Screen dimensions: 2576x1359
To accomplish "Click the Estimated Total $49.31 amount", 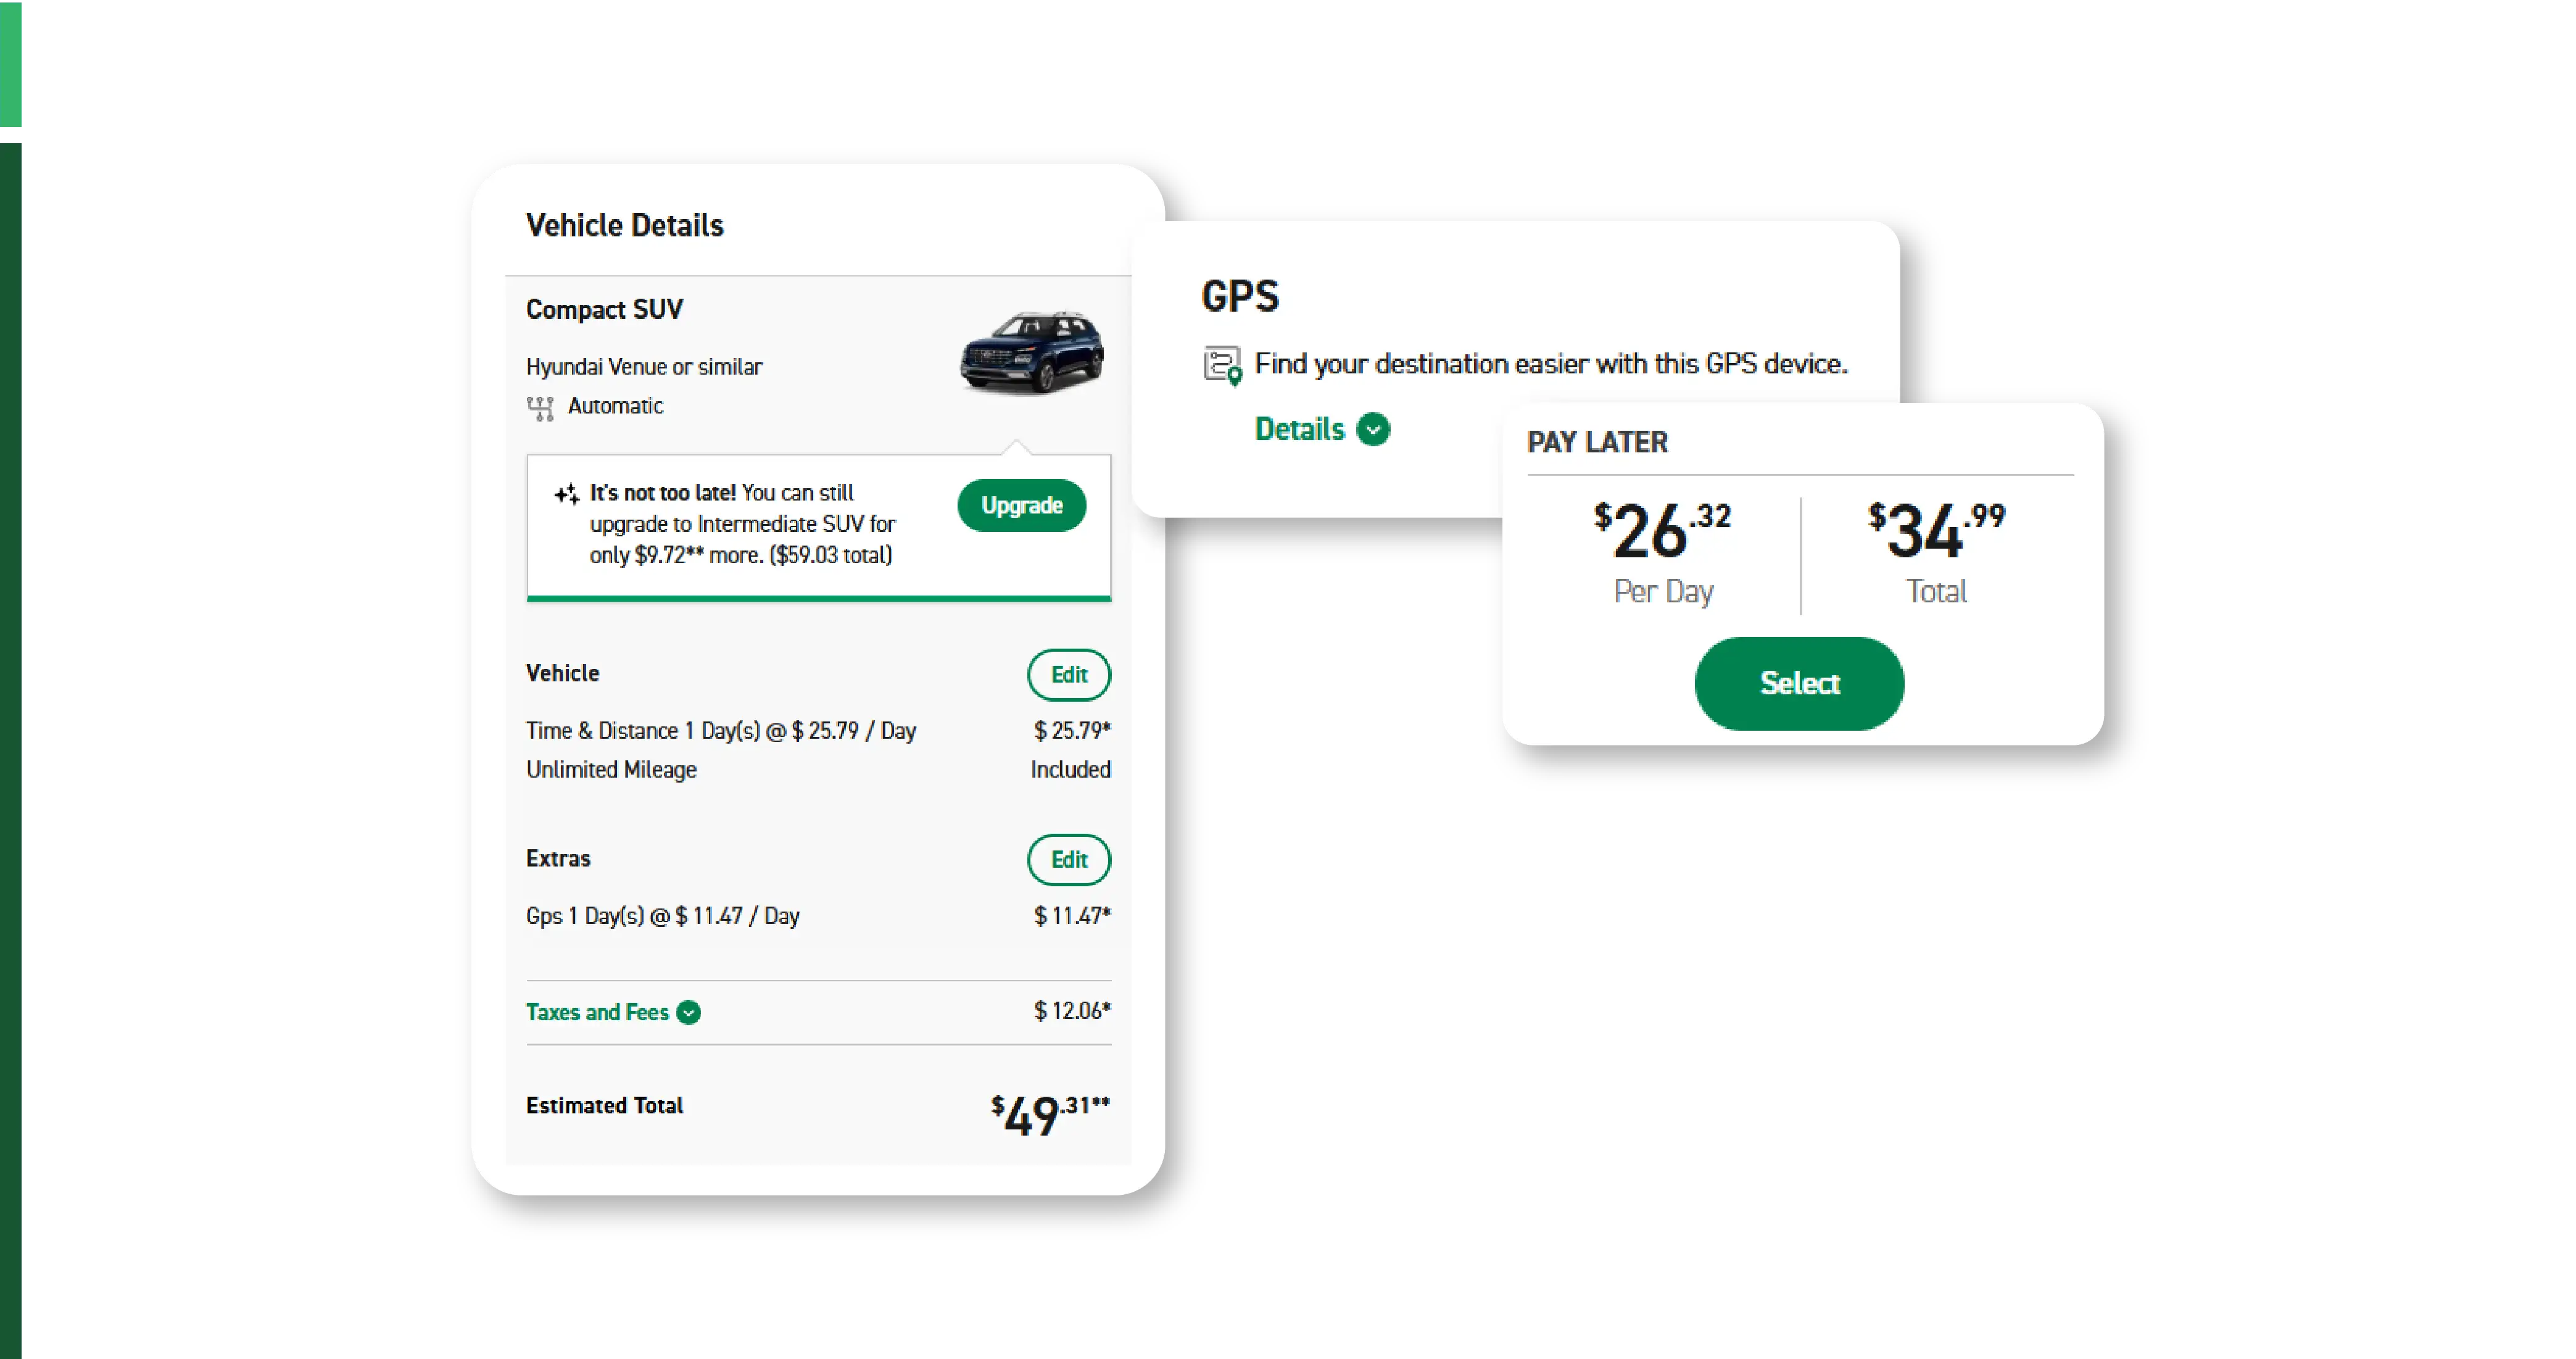I will (x=1049, y=1114).
